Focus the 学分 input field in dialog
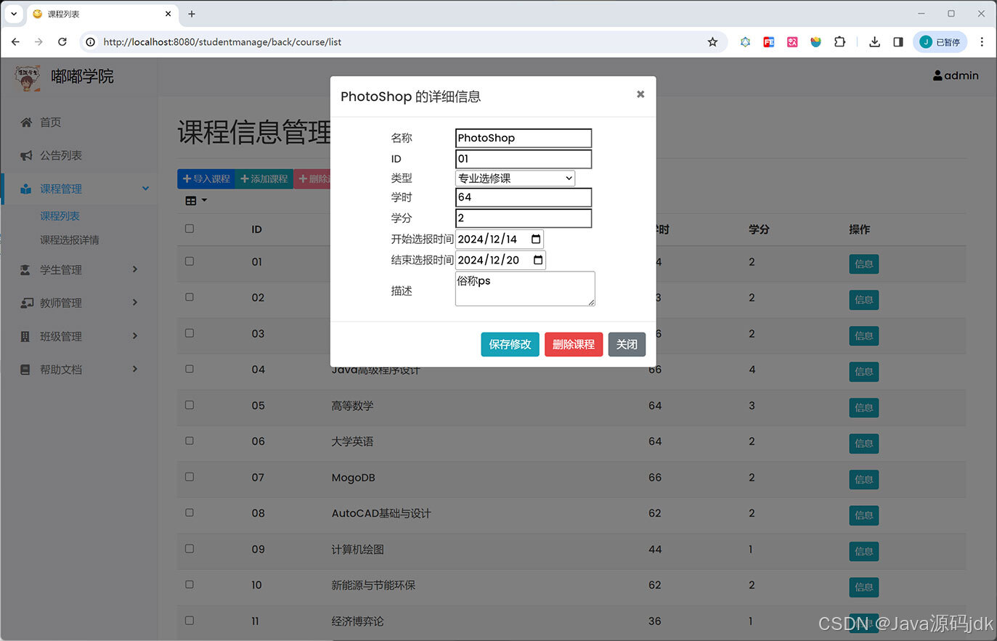Viewport: 997px width, 641px height. (x=524, y=218)
